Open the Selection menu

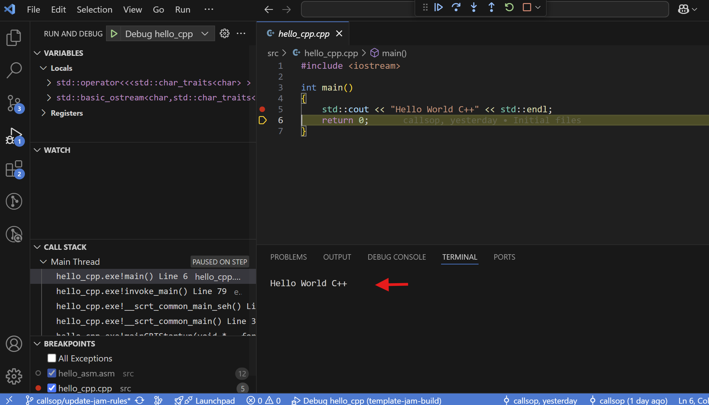pyautogui.click(x=94, y=10)
